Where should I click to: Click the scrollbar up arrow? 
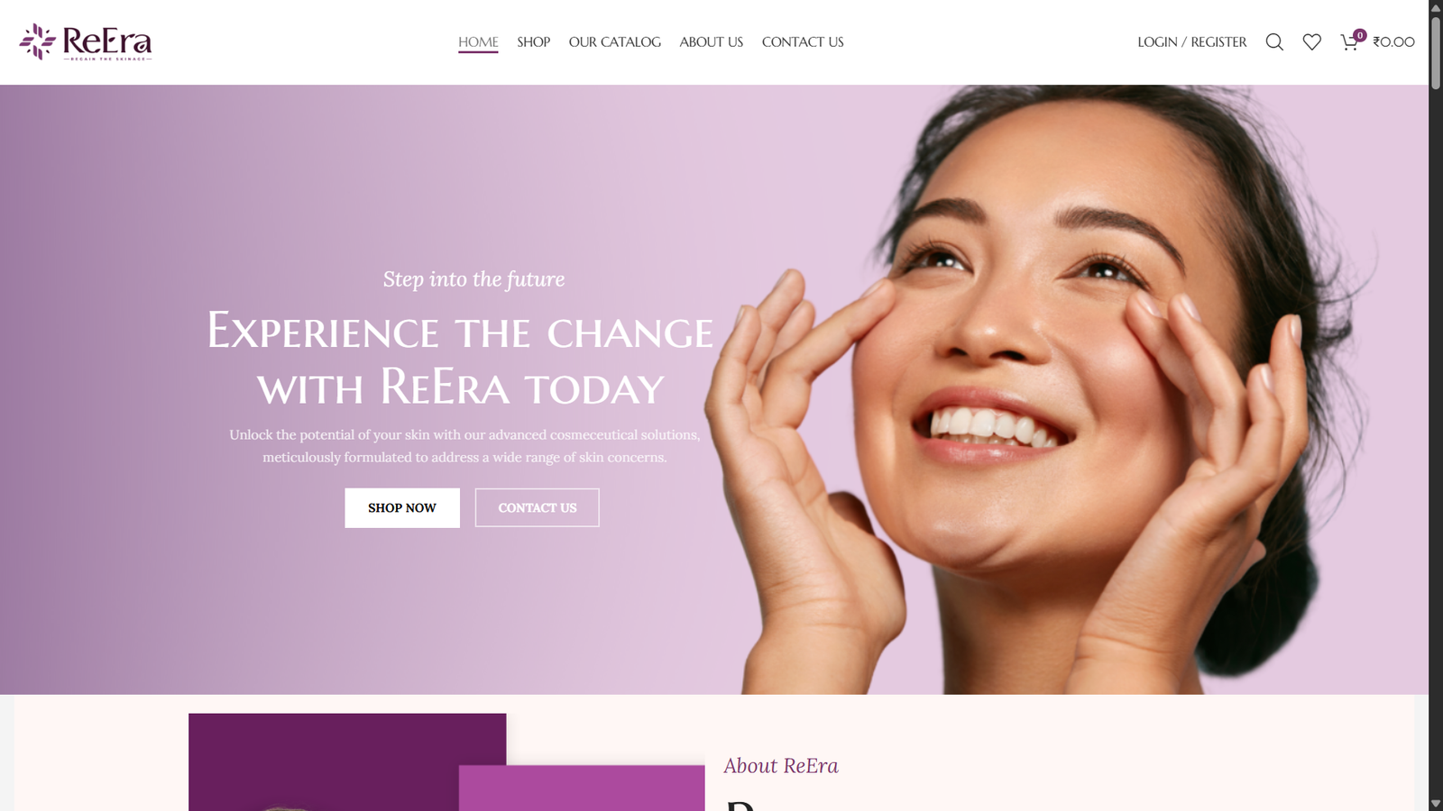pyautogui.click(x=1436, y=7)
